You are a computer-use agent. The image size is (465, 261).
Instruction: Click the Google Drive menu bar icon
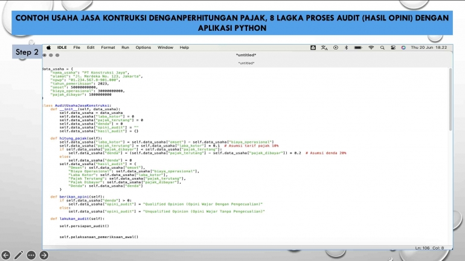(313, 48)
